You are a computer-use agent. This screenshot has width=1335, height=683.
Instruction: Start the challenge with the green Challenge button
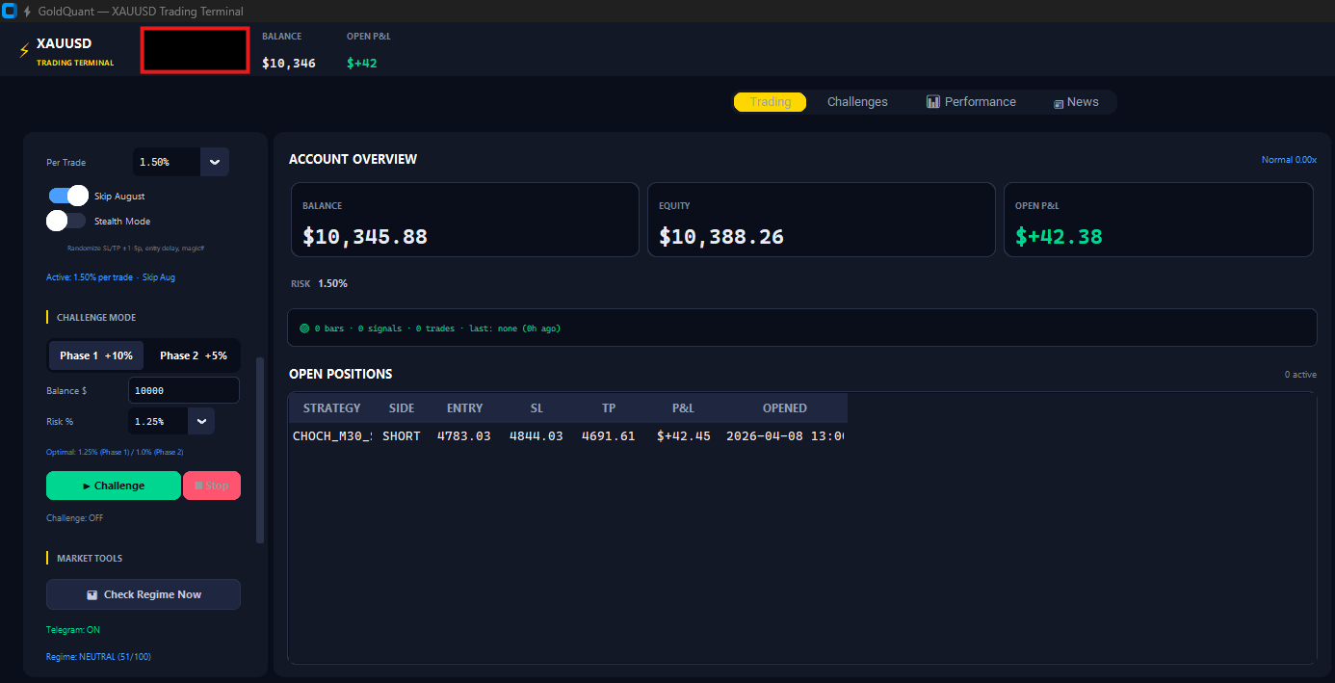114,486
